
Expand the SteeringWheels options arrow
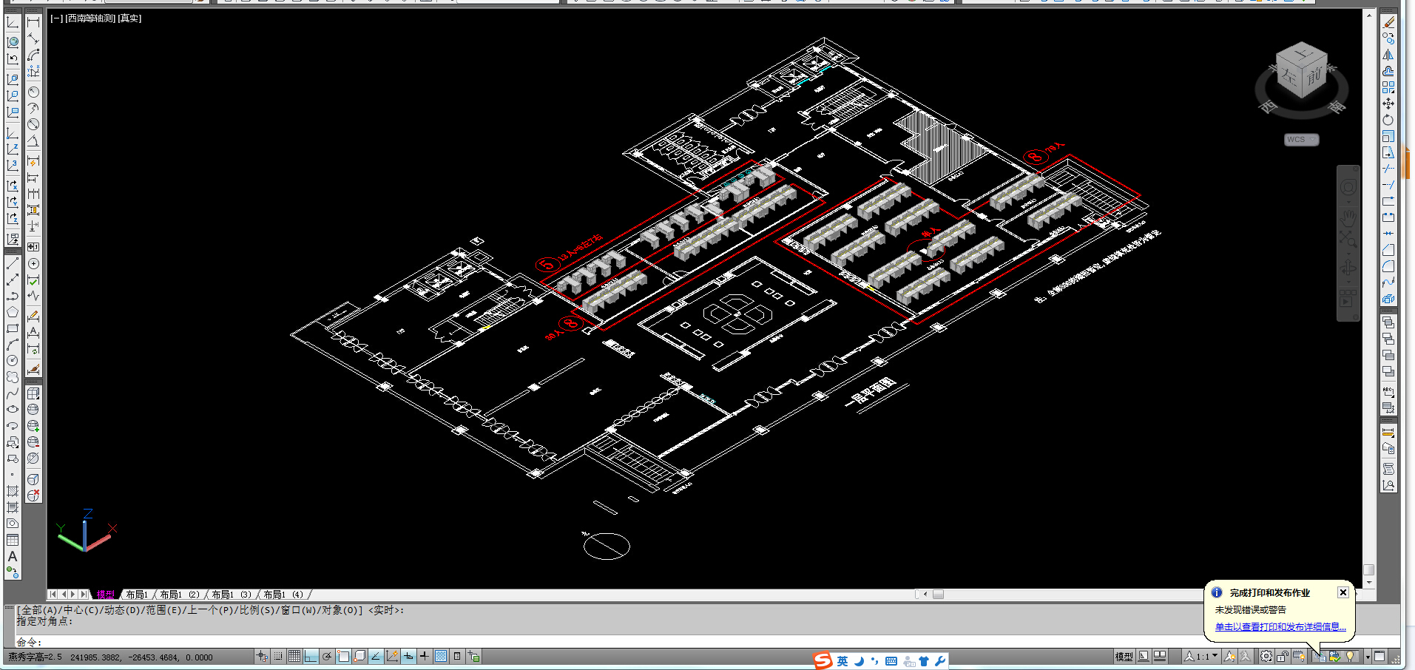[x=1348, y=201]
